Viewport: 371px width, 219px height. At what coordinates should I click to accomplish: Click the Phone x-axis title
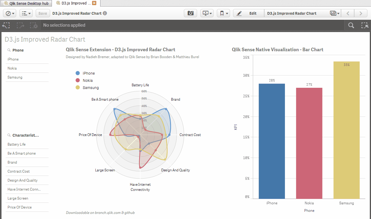pos(309,211)
